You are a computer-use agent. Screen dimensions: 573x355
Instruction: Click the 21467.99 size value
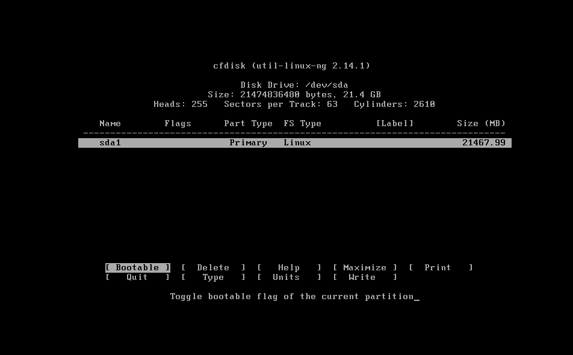484,142
